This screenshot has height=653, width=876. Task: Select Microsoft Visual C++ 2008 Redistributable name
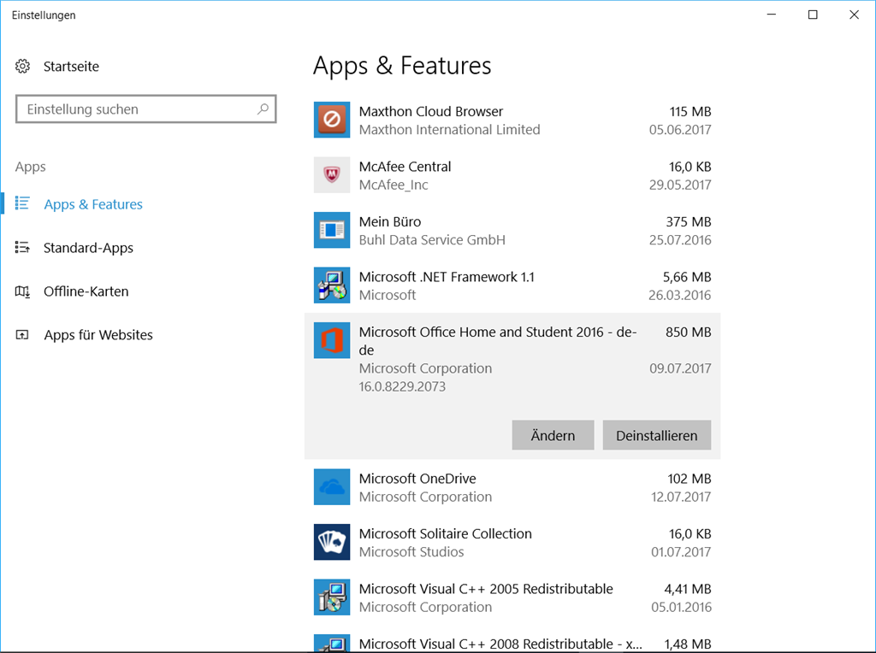(x=500, y=644)
